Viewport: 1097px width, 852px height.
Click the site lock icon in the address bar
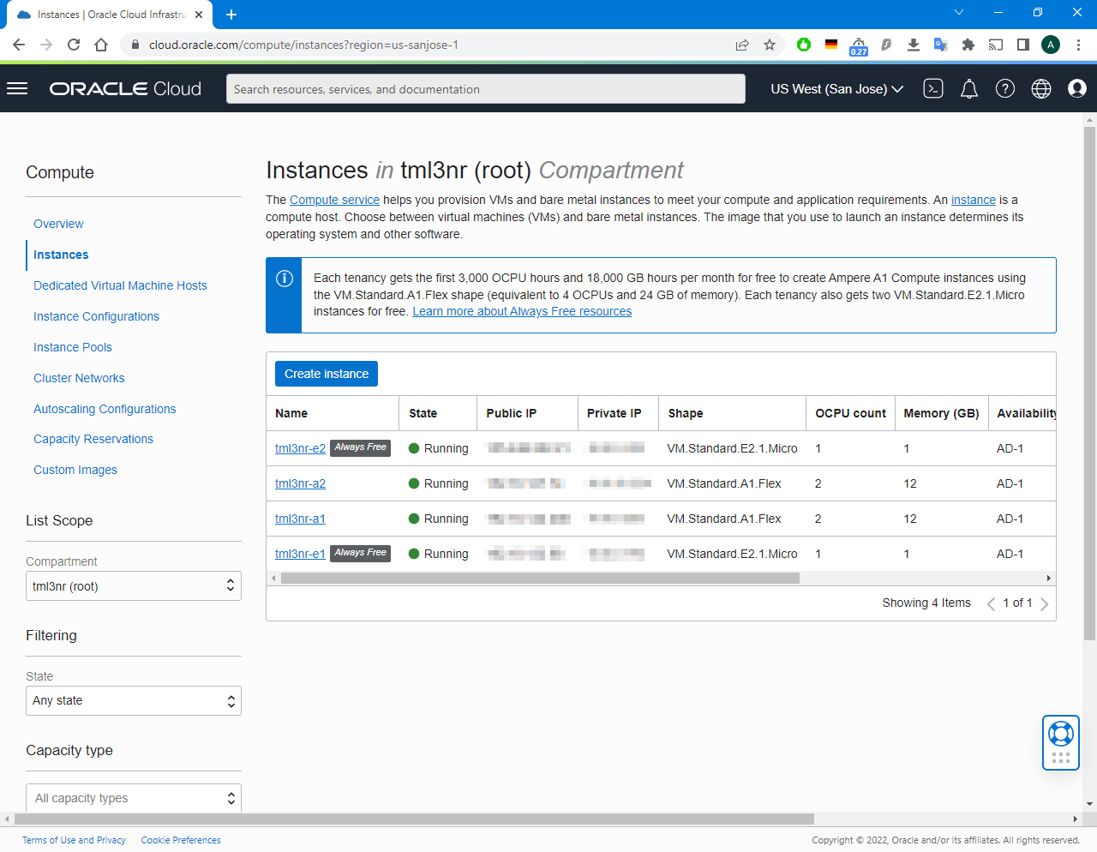[x=135, y=45]
